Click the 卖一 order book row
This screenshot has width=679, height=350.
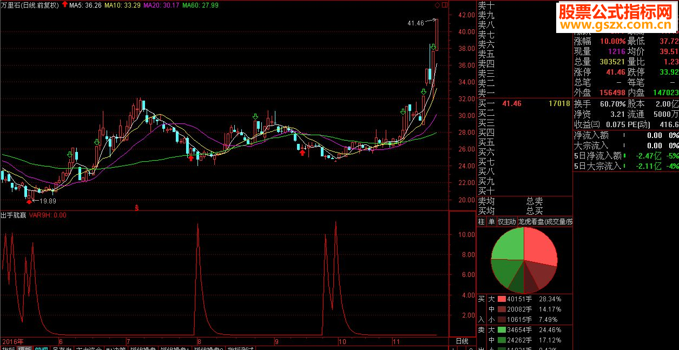[x=524, y=93]
